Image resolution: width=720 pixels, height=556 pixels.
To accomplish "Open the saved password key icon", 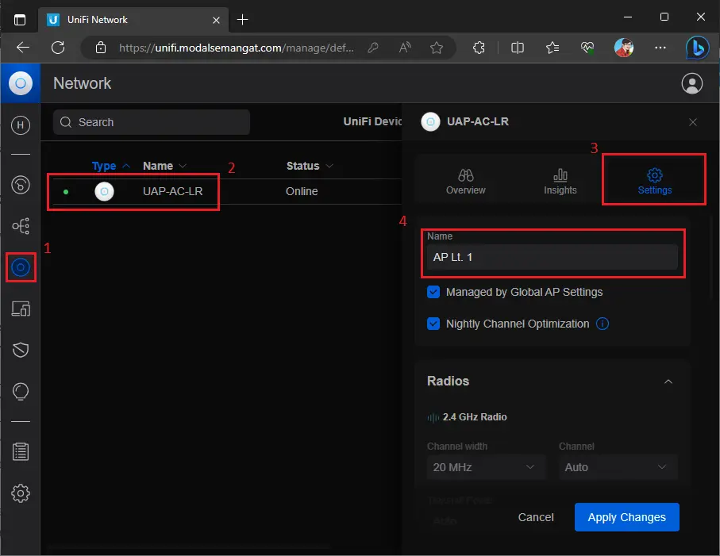I will tap(373, 48).
